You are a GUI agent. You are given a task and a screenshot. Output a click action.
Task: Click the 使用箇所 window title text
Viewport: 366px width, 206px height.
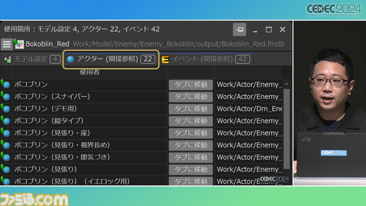point(82,29)
